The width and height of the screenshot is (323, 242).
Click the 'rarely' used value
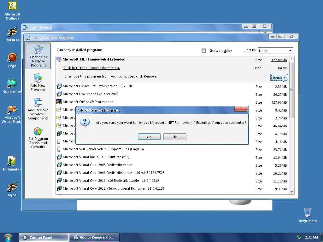[282, 68]
